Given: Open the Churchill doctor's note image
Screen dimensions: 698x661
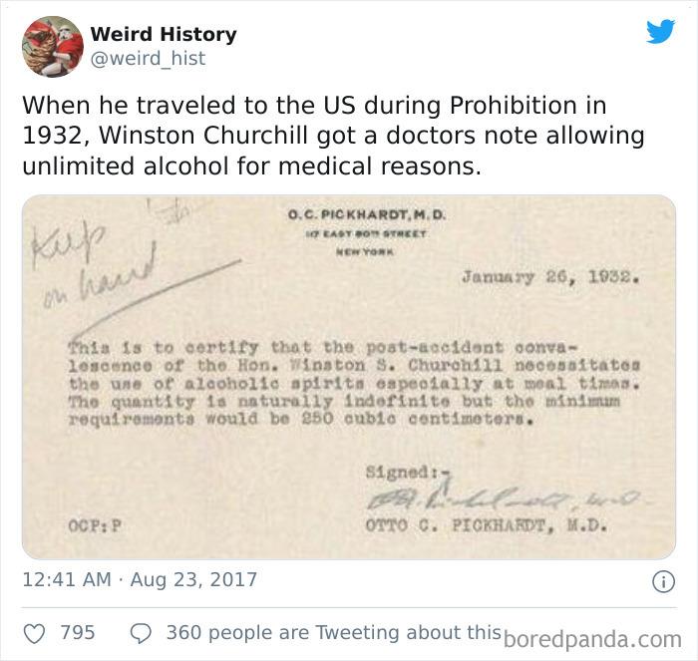Looking at the screenshot, I should coord(349,377).
